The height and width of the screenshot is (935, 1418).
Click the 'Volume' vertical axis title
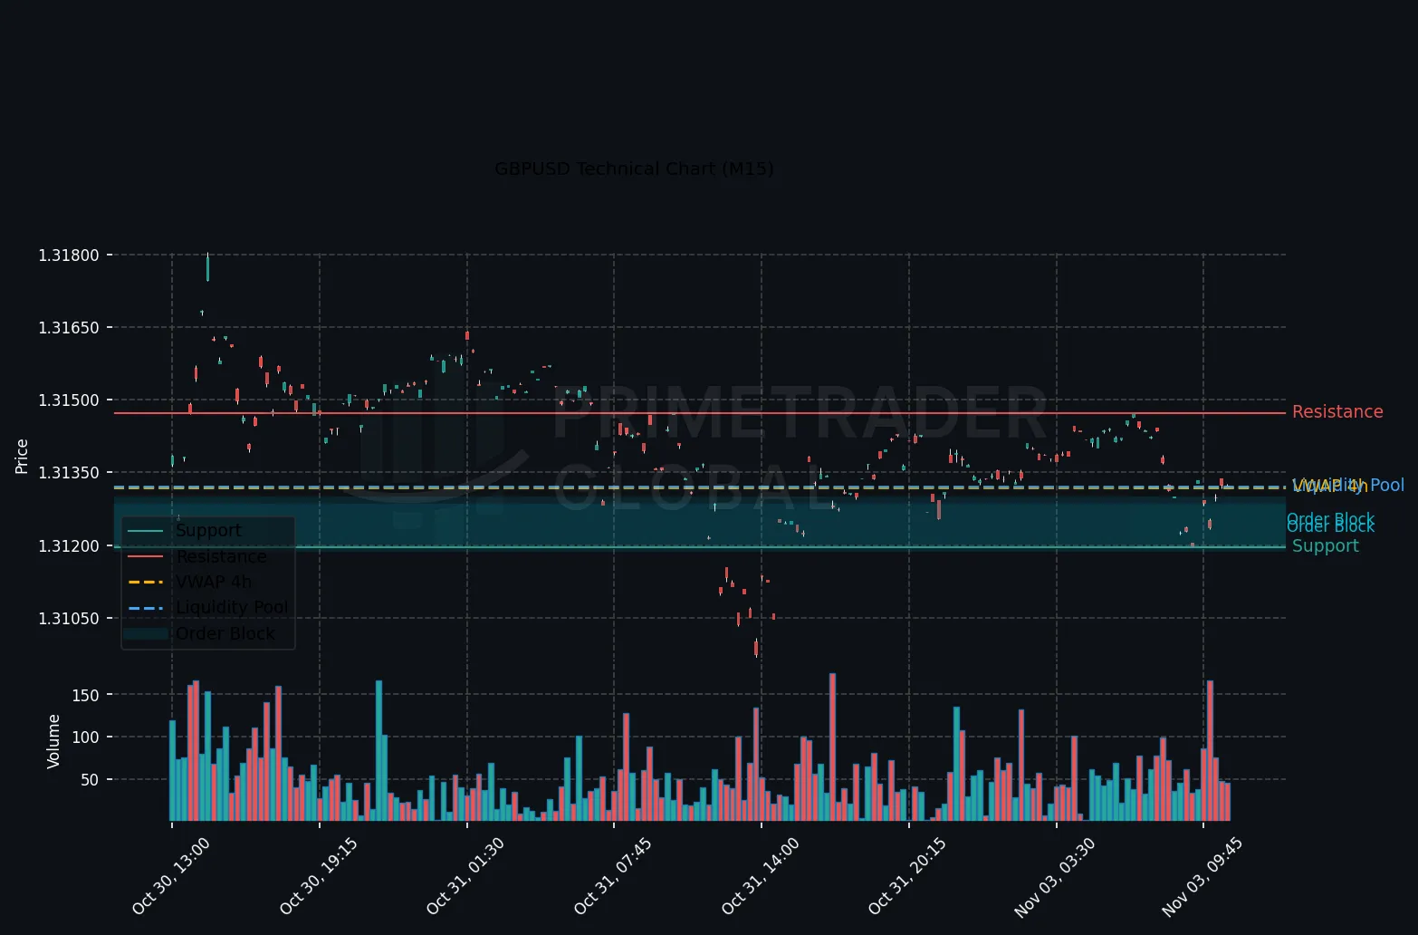(53, 741)
